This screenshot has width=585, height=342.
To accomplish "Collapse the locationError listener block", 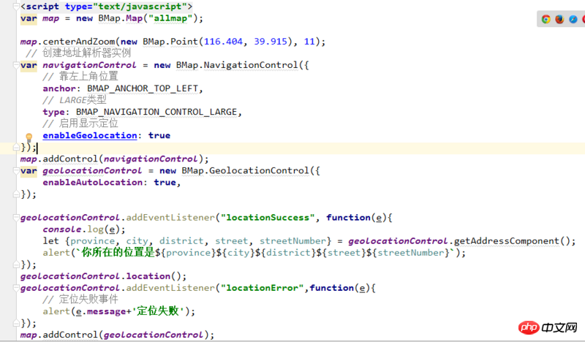I will [x=16, y=288].
